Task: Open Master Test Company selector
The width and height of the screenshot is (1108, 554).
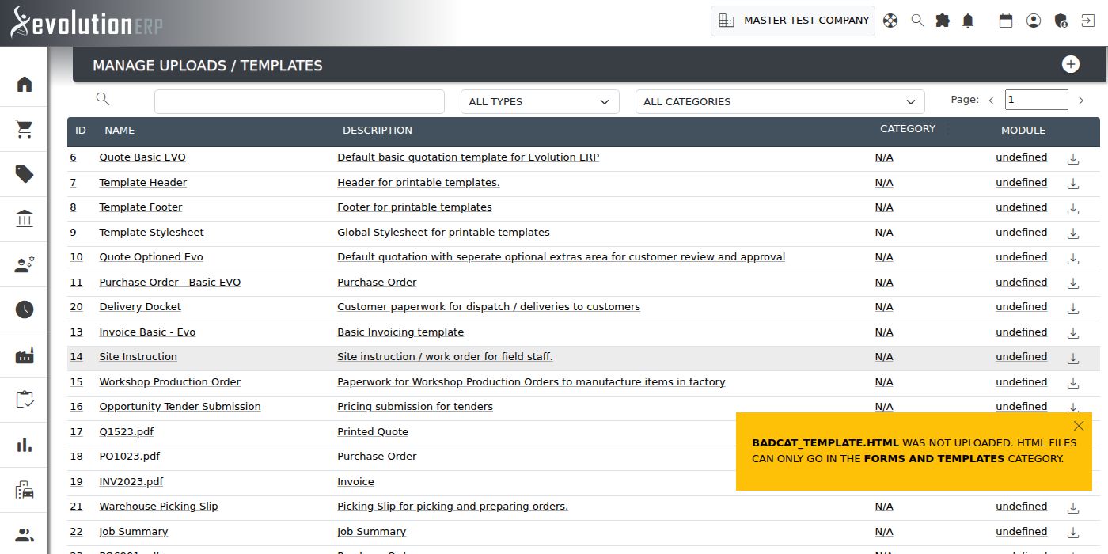Action: tap(793, 21)
